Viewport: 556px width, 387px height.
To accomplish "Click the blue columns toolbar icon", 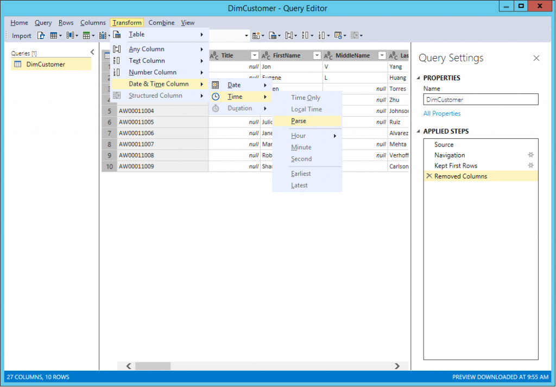I will [70, 35].
